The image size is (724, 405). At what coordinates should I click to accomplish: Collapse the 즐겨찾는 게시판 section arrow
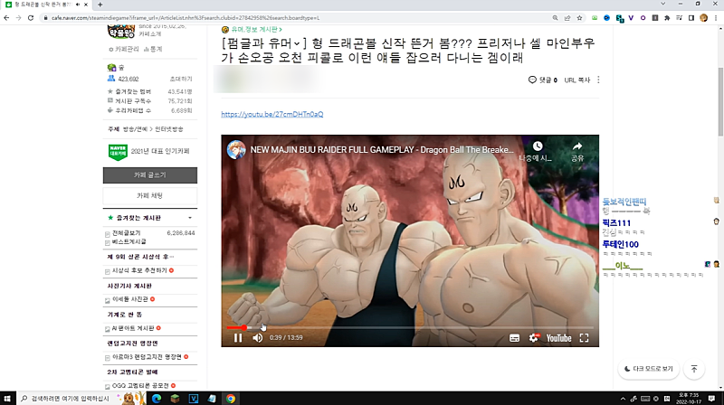(189, 218)
